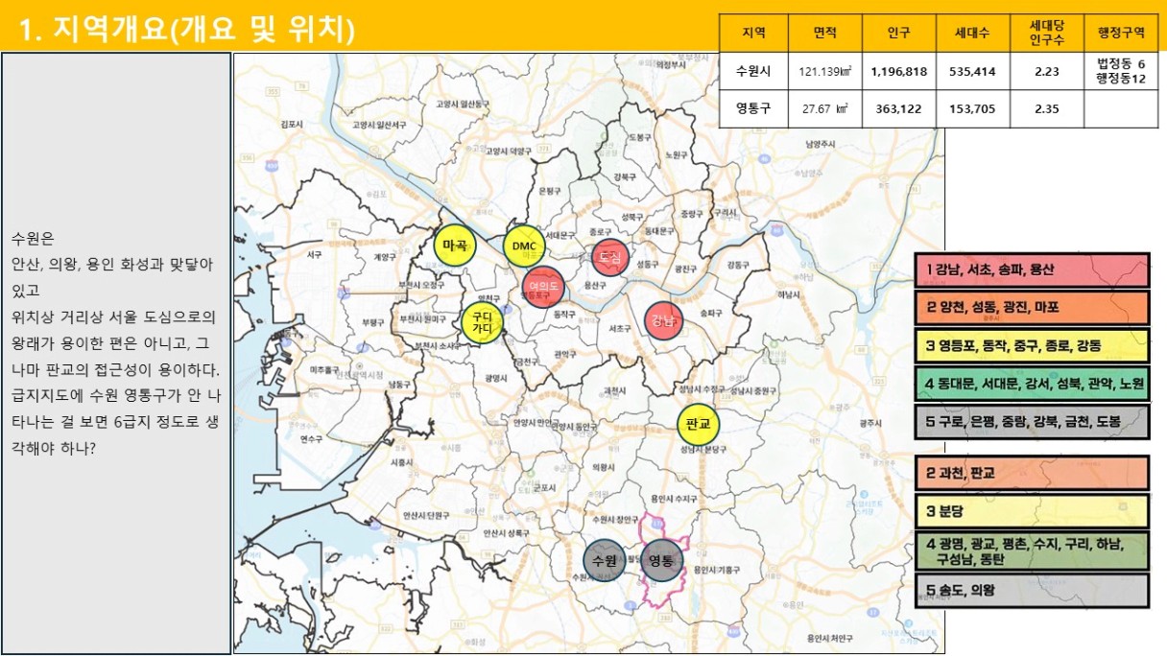Screen dimensions: 1167x656
Task: Click the map label '과천시'
Action: (x=616, y=390)
